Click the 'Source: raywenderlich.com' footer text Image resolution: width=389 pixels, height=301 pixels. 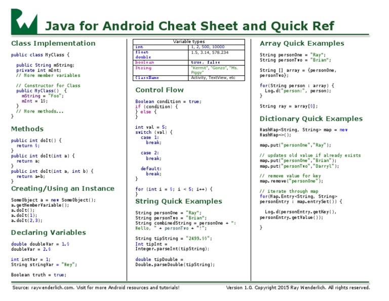coord(44,288)
